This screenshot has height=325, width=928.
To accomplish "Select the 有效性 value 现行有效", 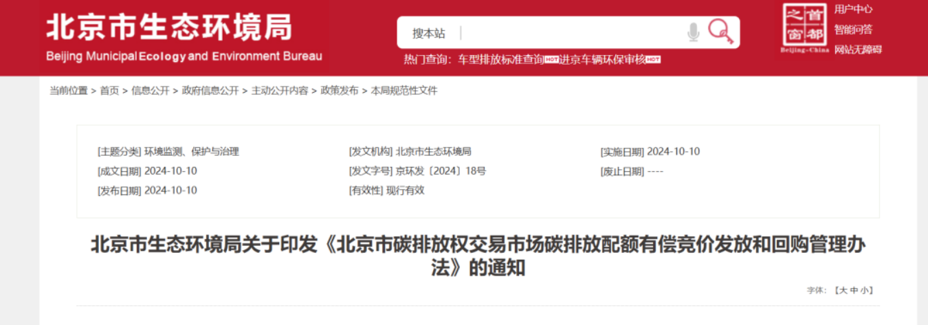I will point(405,190).
